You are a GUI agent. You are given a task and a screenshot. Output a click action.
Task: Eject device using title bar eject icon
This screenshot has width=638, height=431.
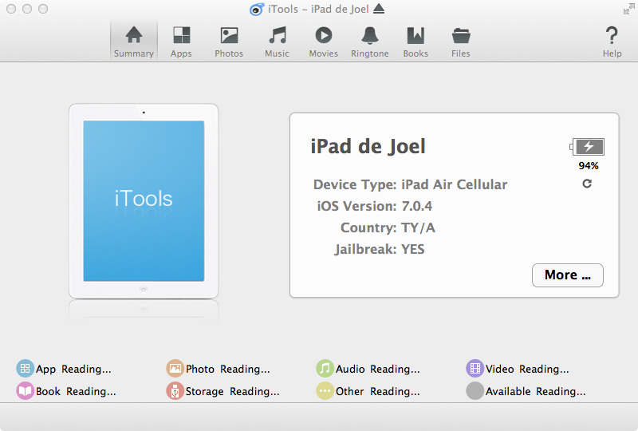click(379, 9)
